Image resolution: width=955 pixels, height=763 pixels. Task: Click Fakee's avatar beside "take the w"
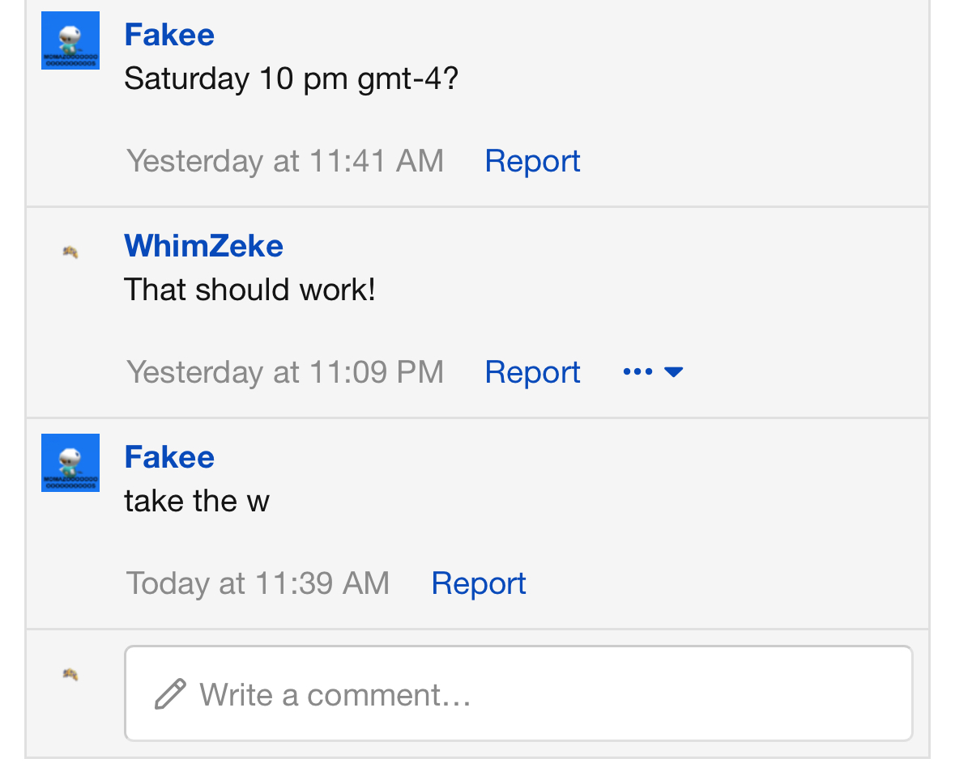point(70,463)
